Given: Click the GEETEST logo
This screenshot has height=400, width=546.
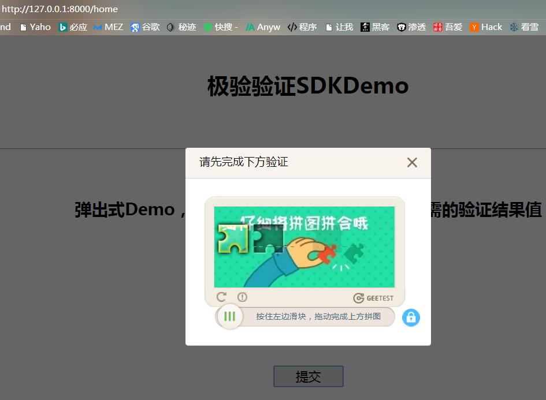Looking at the screenshot, I should (x=374, y=298).
